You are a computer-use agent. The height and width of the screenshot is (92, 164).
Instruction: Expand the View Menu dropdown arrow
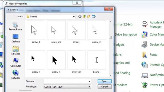point(96,16)
